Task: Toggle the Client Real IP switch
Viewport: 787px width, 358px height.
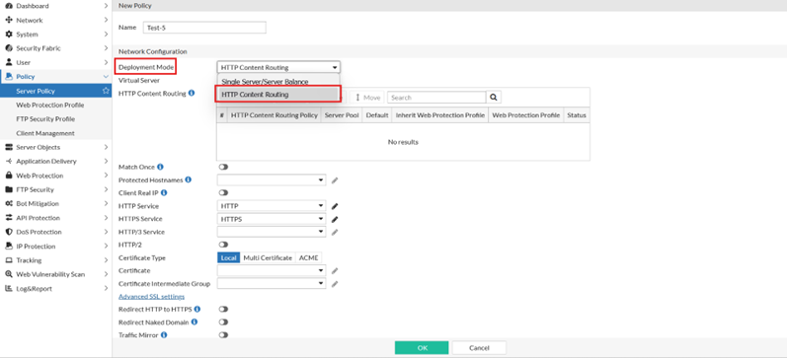Action: [x=223, y=192]
